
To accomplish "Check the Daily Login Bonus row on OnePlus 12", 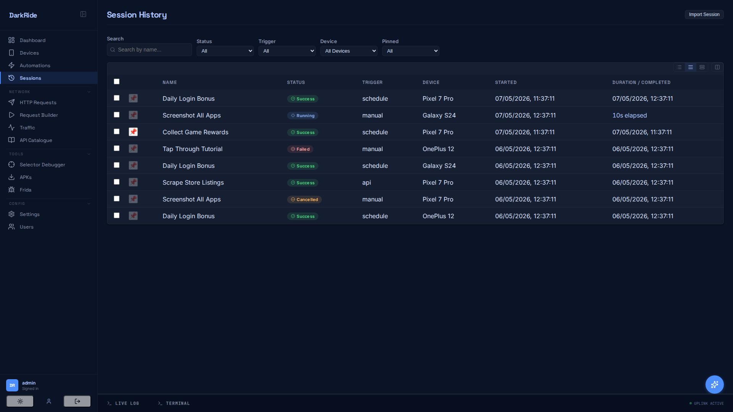I will click(x=117, y=216).
